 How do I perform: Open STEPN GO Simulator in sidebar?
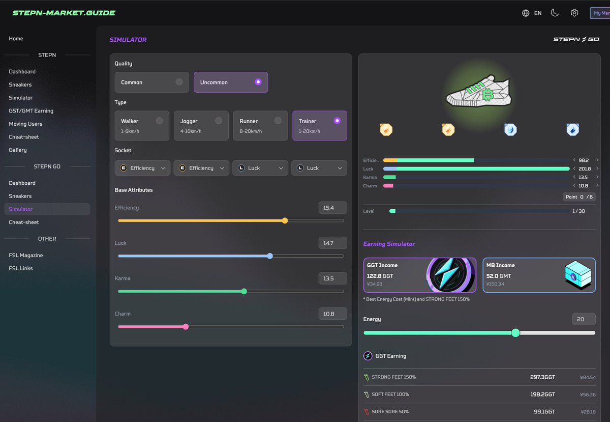pos(47,209)
